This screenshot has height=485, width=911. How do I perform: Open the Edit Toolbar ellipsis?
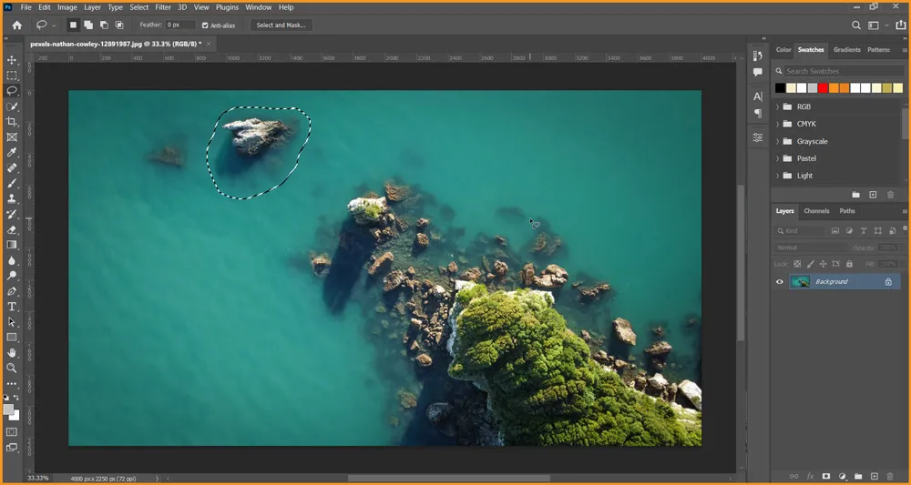click(12, 383)
